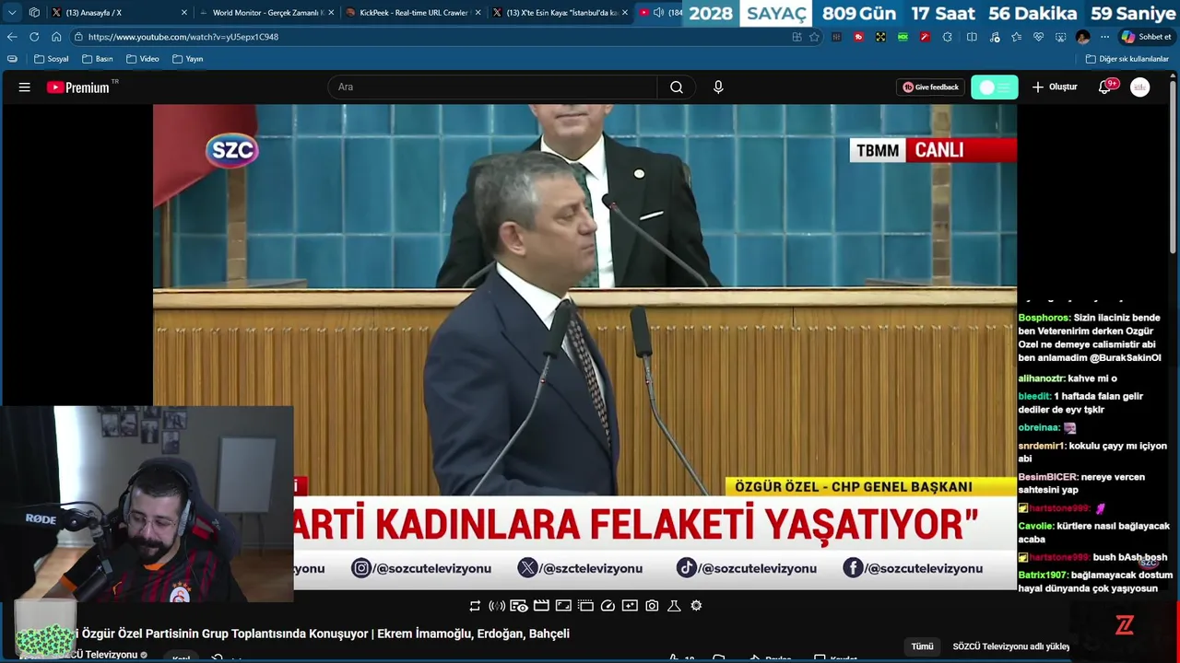
Task: Open YouTube account avatar menu
Action: pos(1140,87)
